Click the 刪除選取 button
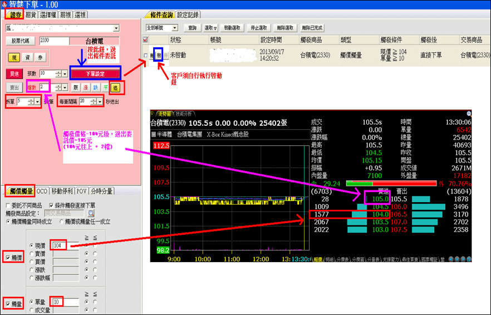This screenshot has height=315, width=491. pyautogui.click(x=285, y=28)
